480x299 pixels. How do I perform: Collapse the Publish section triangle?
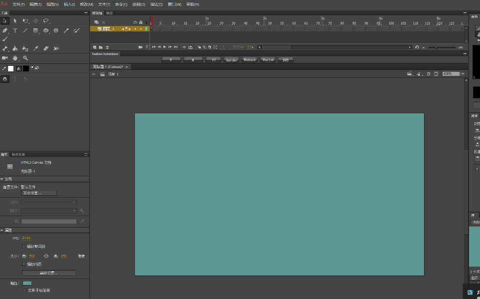pyautogui.click(x=2, y=179)
